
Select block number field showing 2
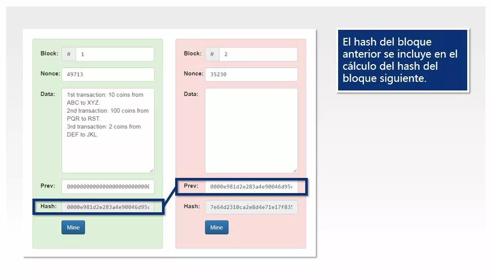[x=258, y=54]
